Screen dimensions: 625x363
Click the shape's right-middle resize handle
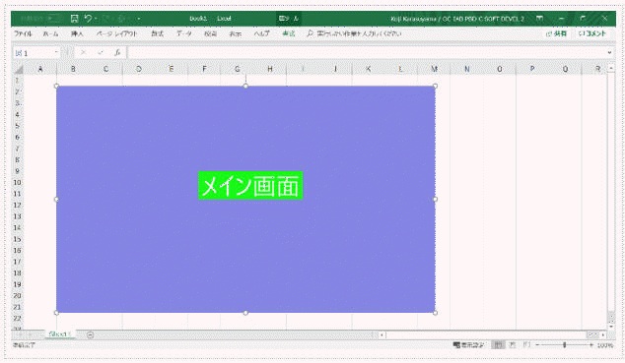coord(436,199)
